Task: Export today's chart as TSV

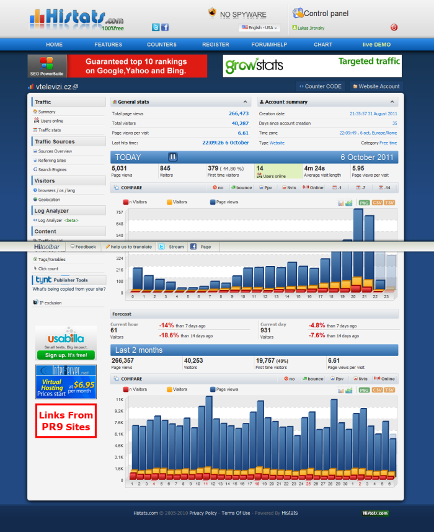Action: click(x=389, y=203)
